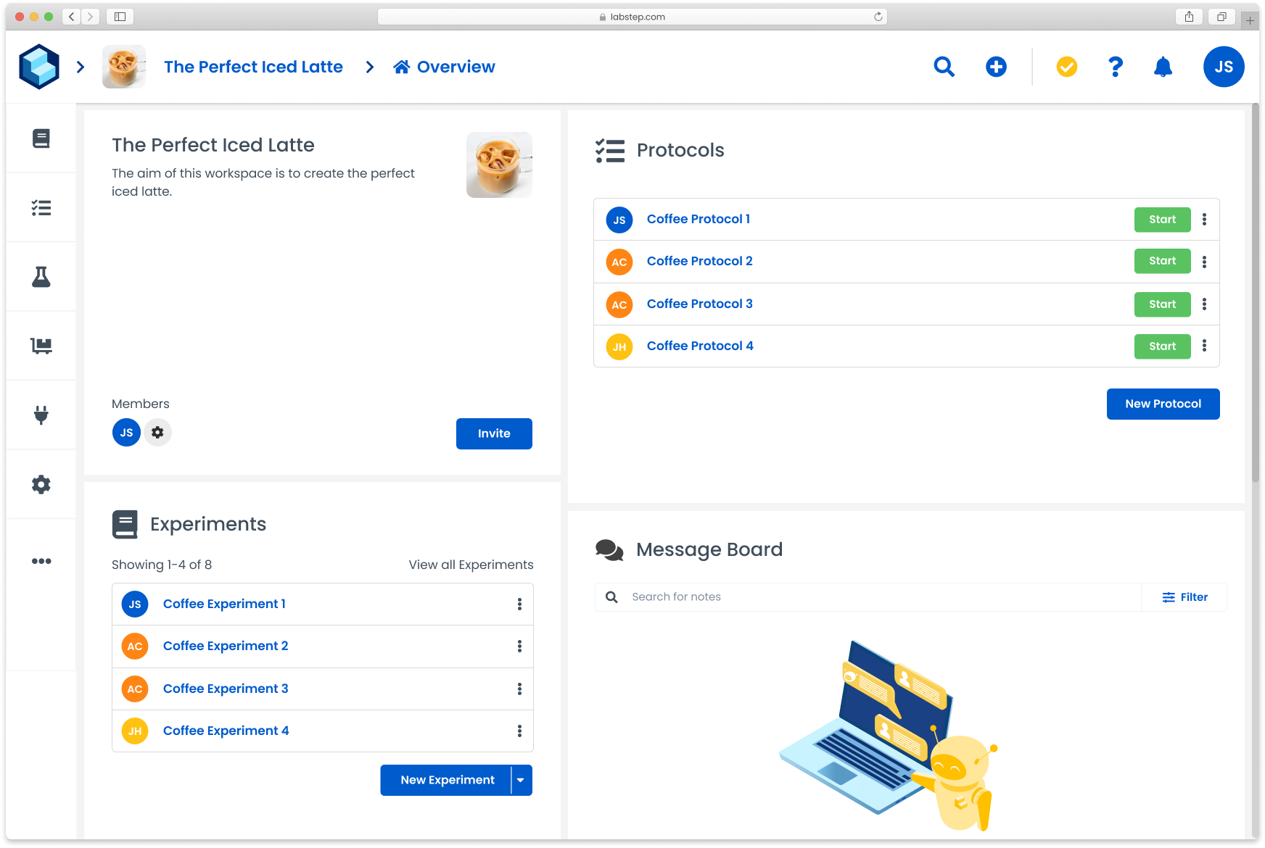
Task: Open the Protocols list icon in sidebar
Action: [41, 207]
